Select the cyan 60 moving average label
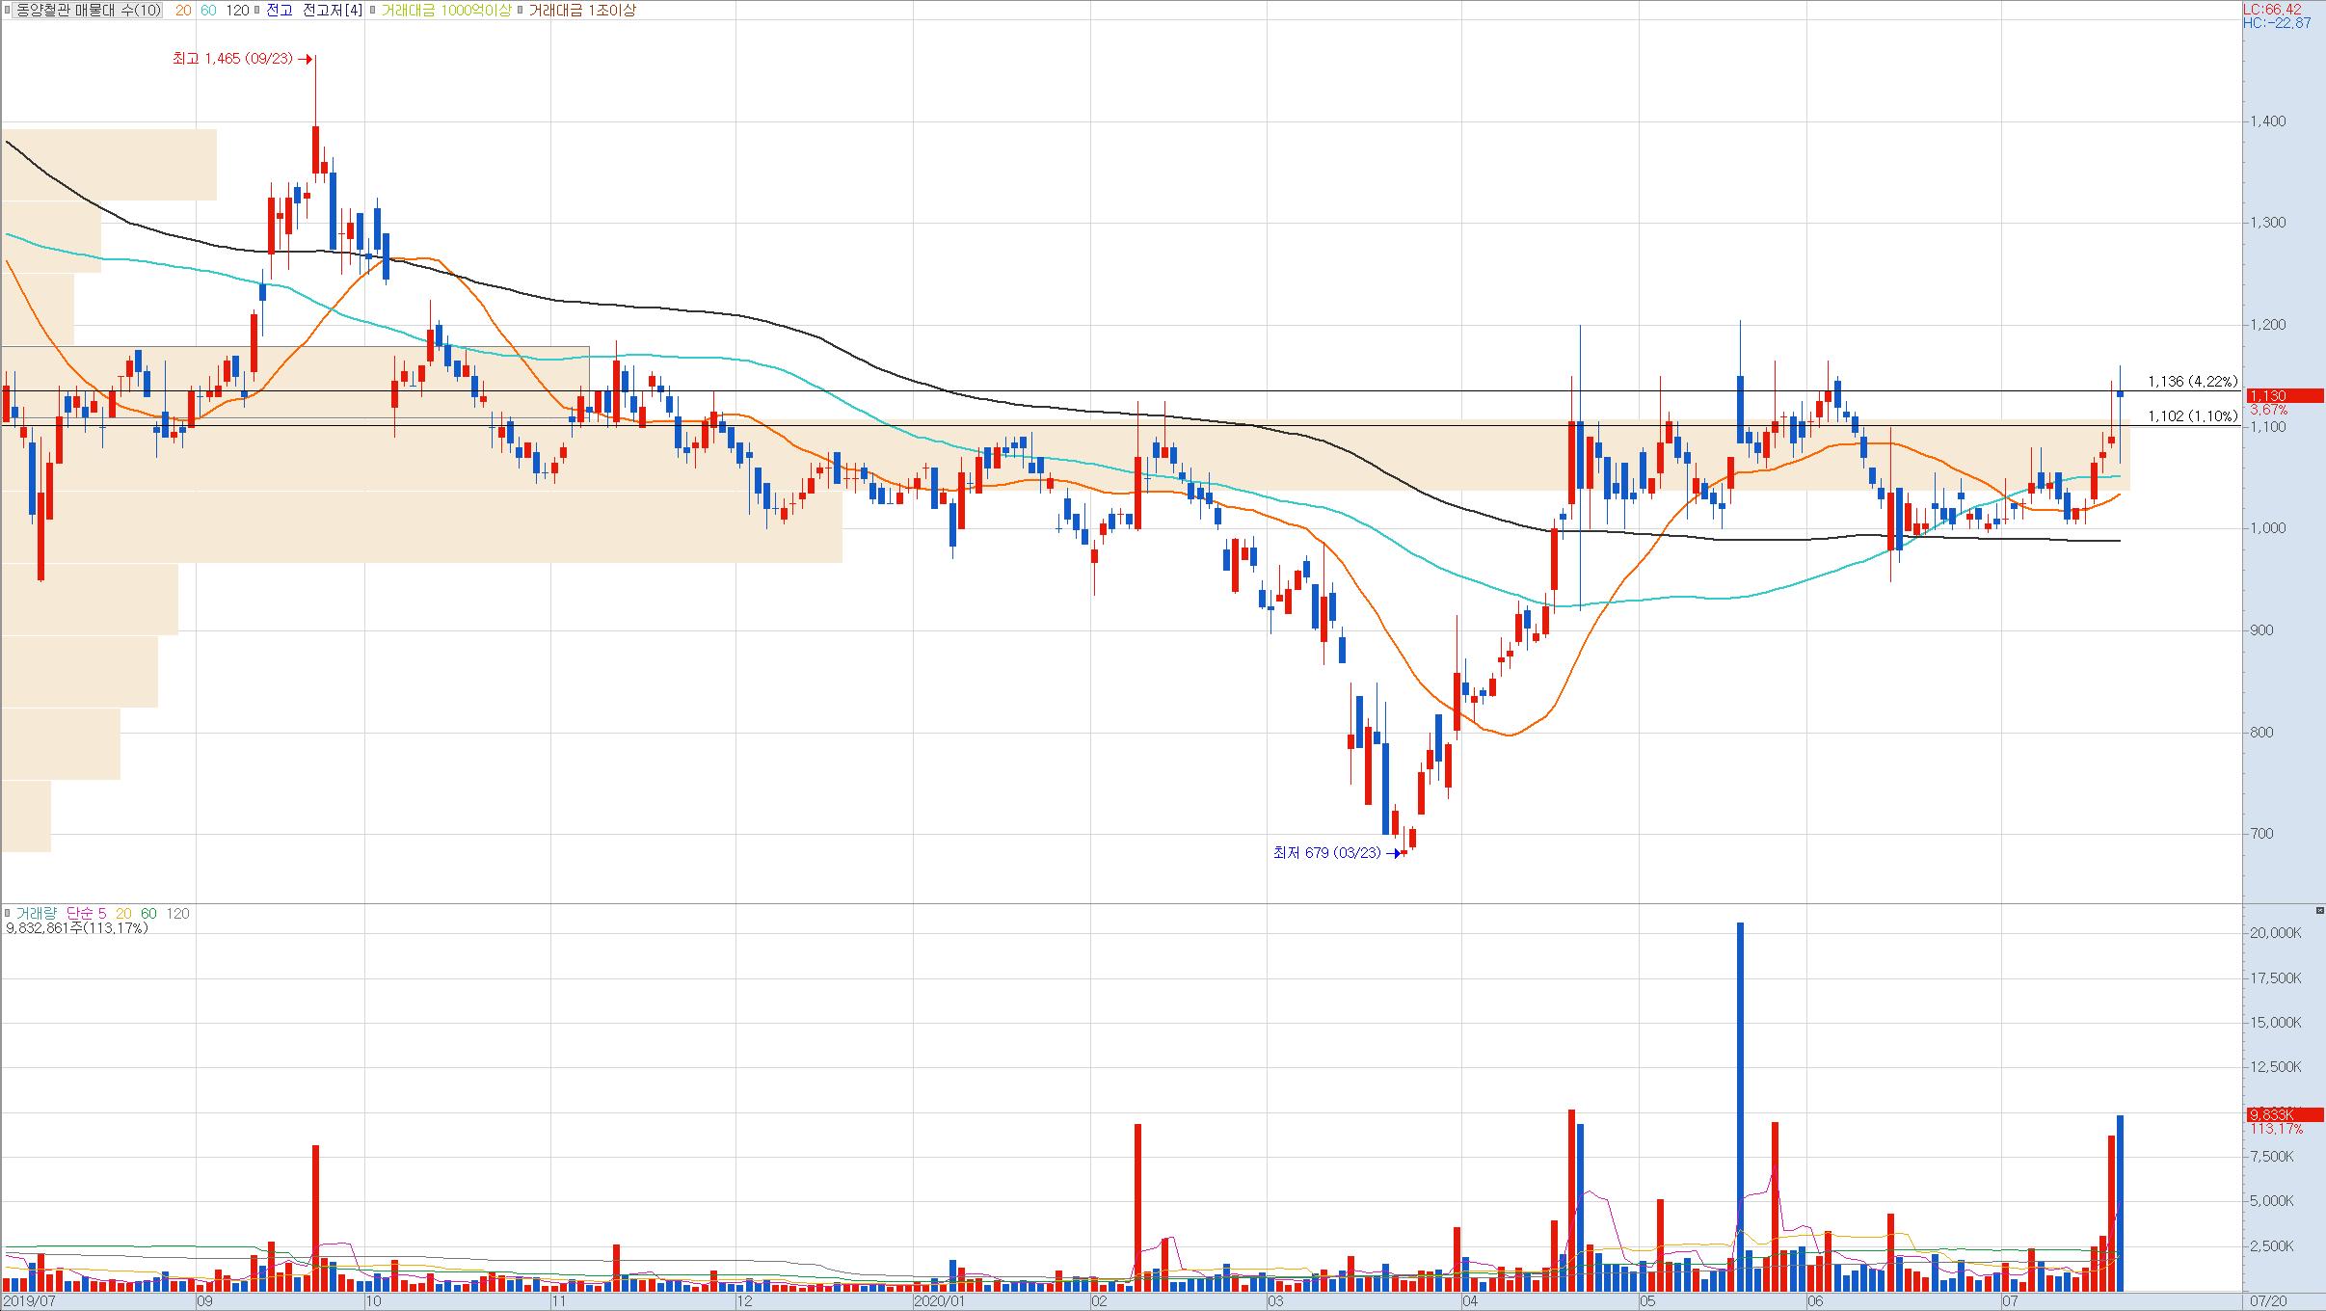The height and width of the screenshot is (1311, 2326). click(x=207, y=11)
